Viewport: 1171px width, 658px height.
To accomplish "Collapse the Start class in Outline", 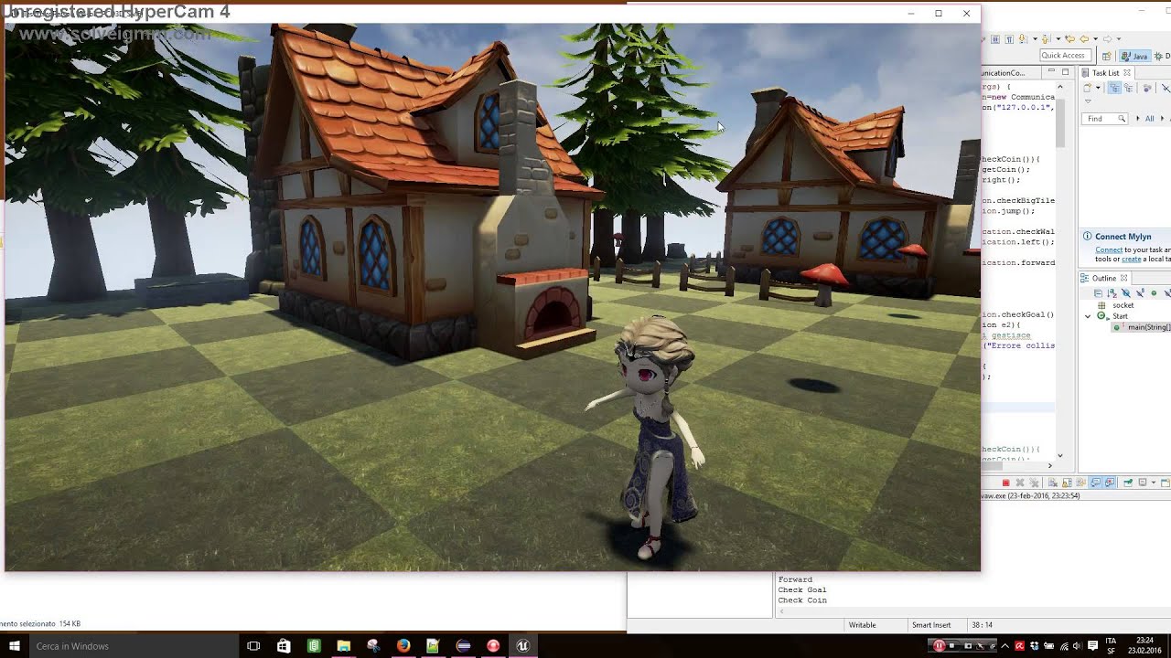I will click(1088, 316).
